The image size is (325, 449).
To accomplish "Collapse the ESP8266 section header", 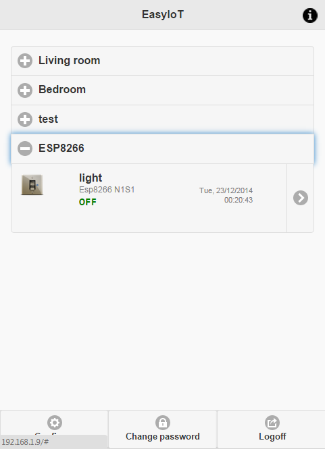I will coord(162,149).
